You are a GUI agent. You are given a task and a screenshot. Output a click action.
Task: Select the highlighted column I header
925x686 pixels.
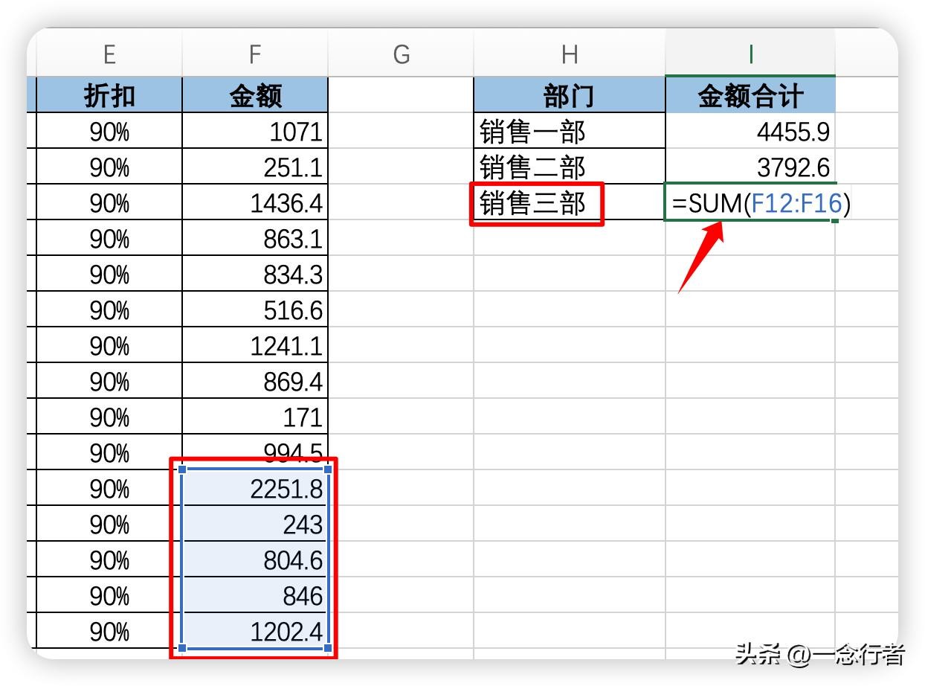pyautogui.click(x=750, y=54)
